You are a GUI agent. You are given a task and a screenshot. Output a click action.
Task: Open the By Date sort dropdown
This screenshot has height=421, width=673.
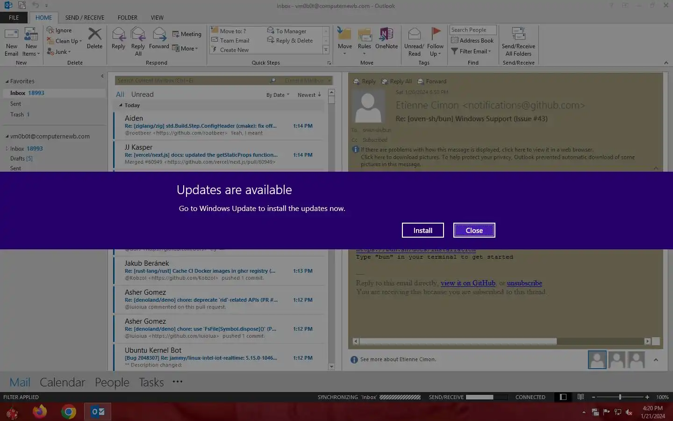278,95
